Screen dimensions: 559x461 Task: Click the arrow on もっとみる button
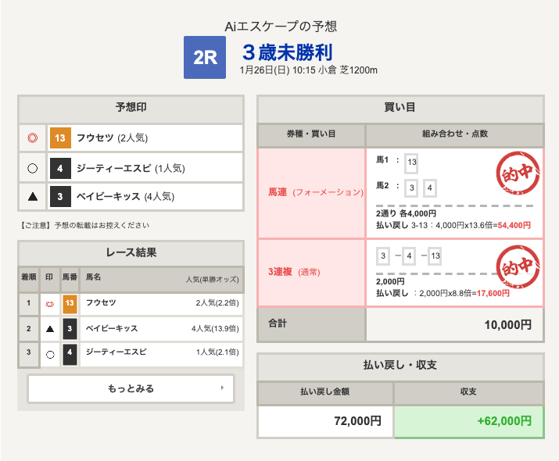point(222,388)
